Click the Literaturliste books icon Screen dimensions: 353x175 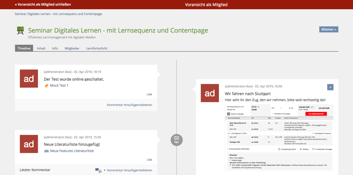pos(46,151)
